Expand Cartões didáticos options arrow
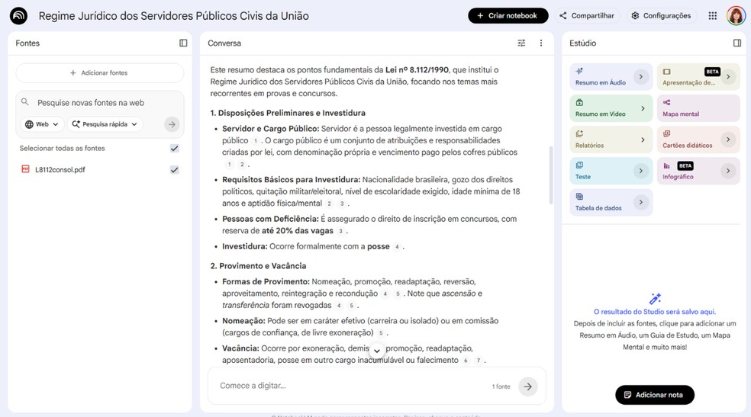 (x=728, y=140)
